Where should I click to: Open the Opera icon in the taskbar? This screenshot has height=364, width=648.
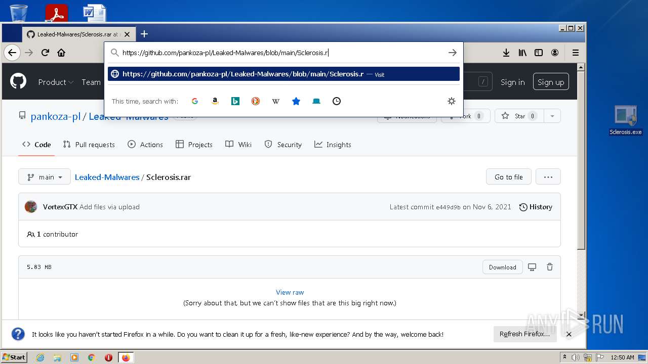coord(108,357)
